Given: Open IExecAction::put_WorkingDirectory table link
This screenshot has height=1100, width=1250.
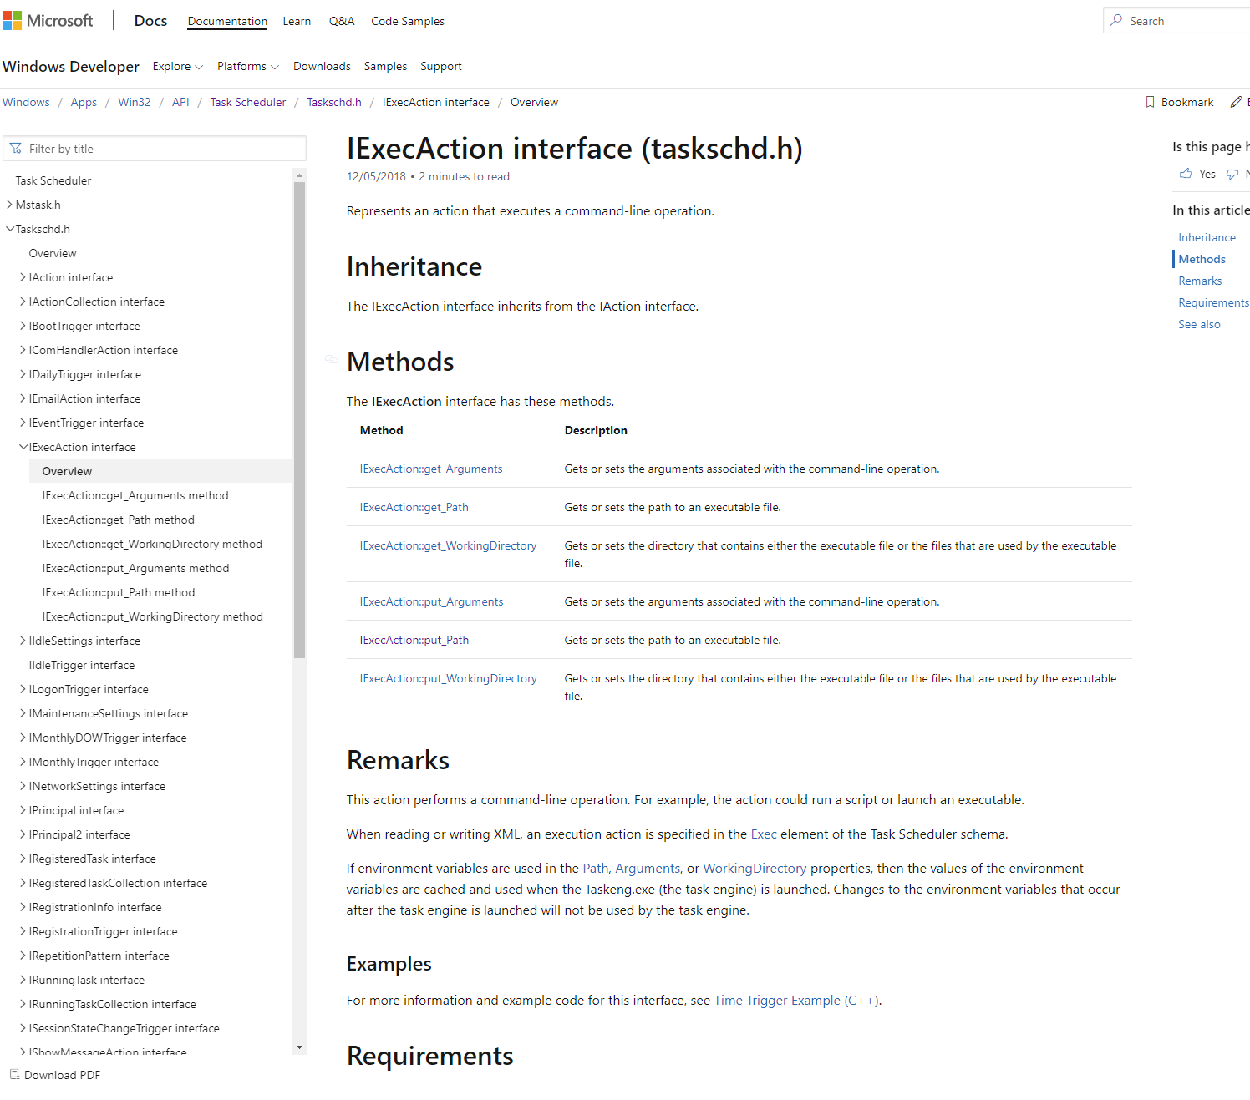Looking at the screenshot, I should click(x=449, y=678).
